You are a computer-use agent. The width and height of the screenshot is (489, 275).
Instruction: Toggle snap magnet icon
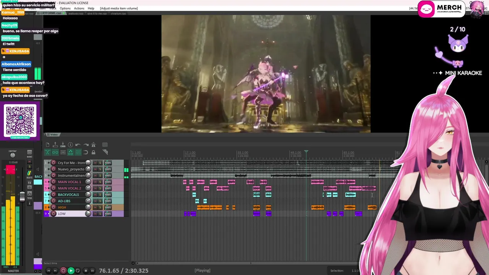point(86,152)
